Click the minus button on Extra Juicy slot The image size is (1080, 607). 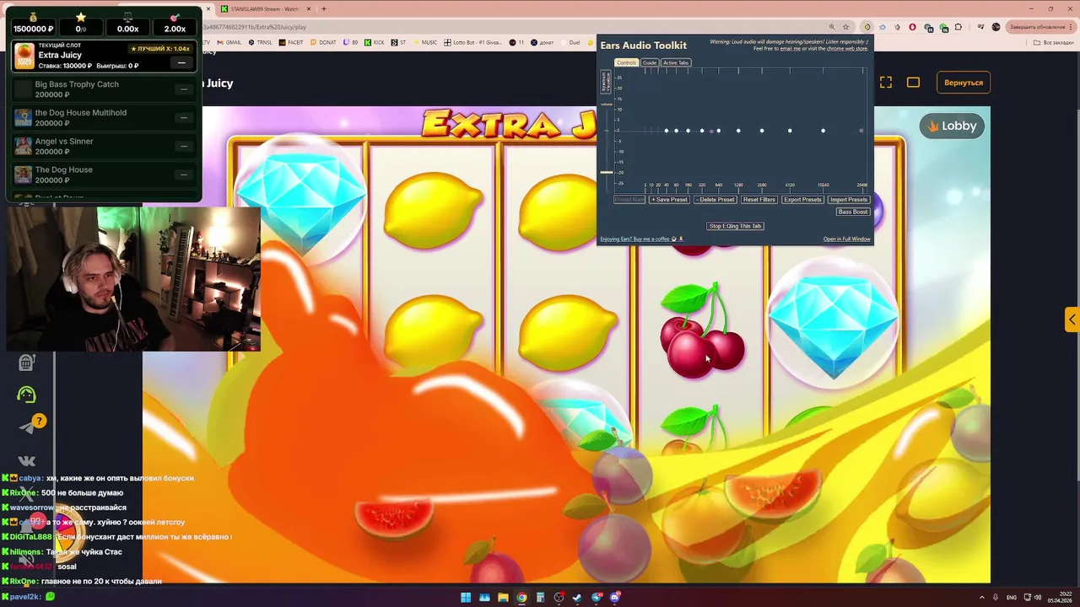tap(181, 62)
